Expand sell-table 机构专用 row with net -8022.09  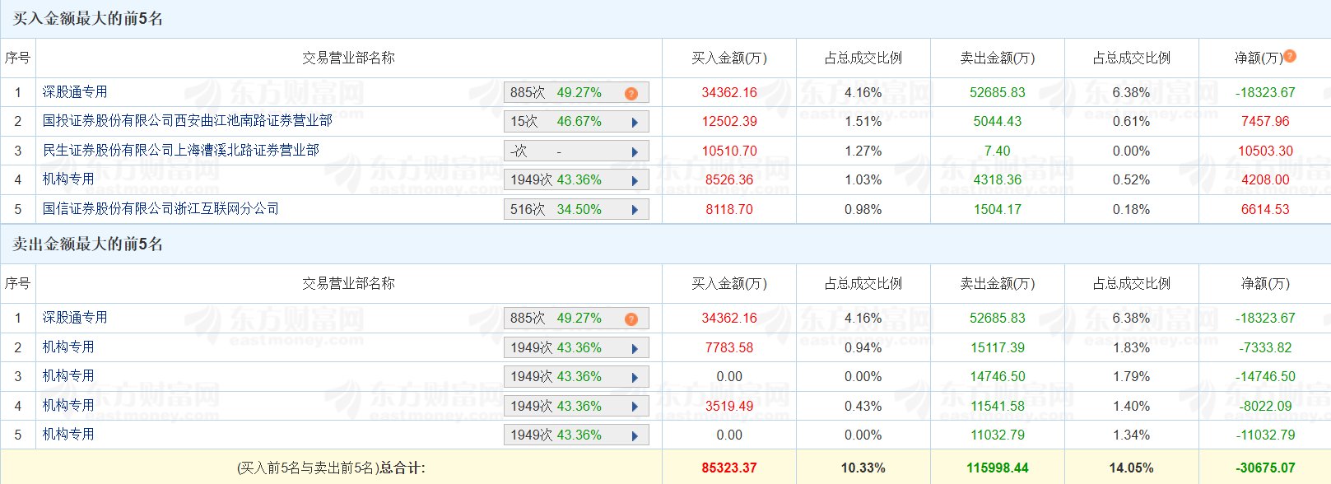coord(635,407)
